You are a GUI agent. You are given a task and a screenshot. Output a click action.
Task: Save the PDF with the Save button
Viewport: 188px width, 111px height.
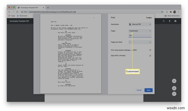148,90
